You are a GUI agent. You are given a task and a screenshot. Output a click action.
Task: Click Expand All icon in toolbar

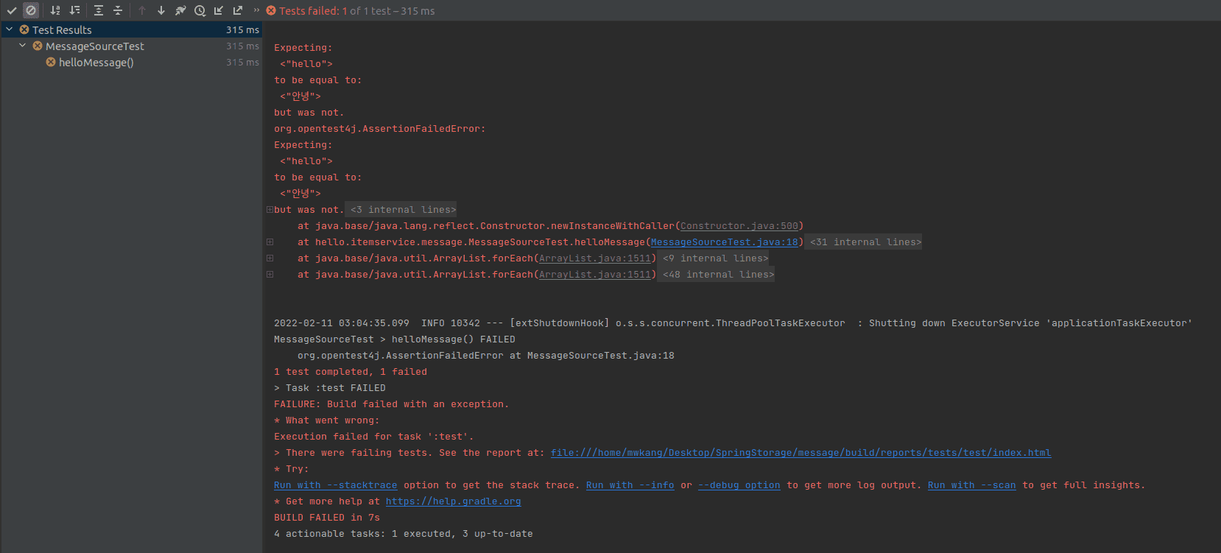[99, 10]
